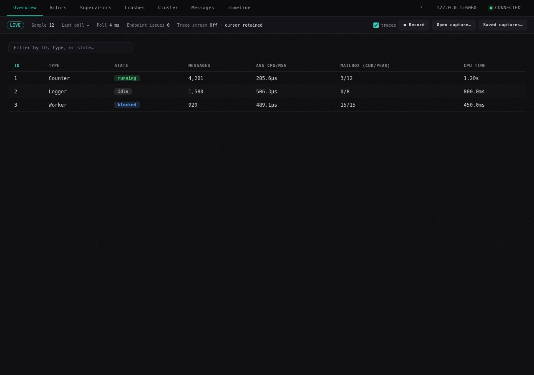
Task: Show the Messages tab
Action: (x=203, y=8)
